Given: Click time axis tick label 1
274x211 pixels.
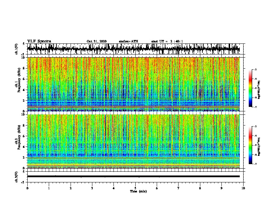Looking at the screenshot, I should point(49,188).
